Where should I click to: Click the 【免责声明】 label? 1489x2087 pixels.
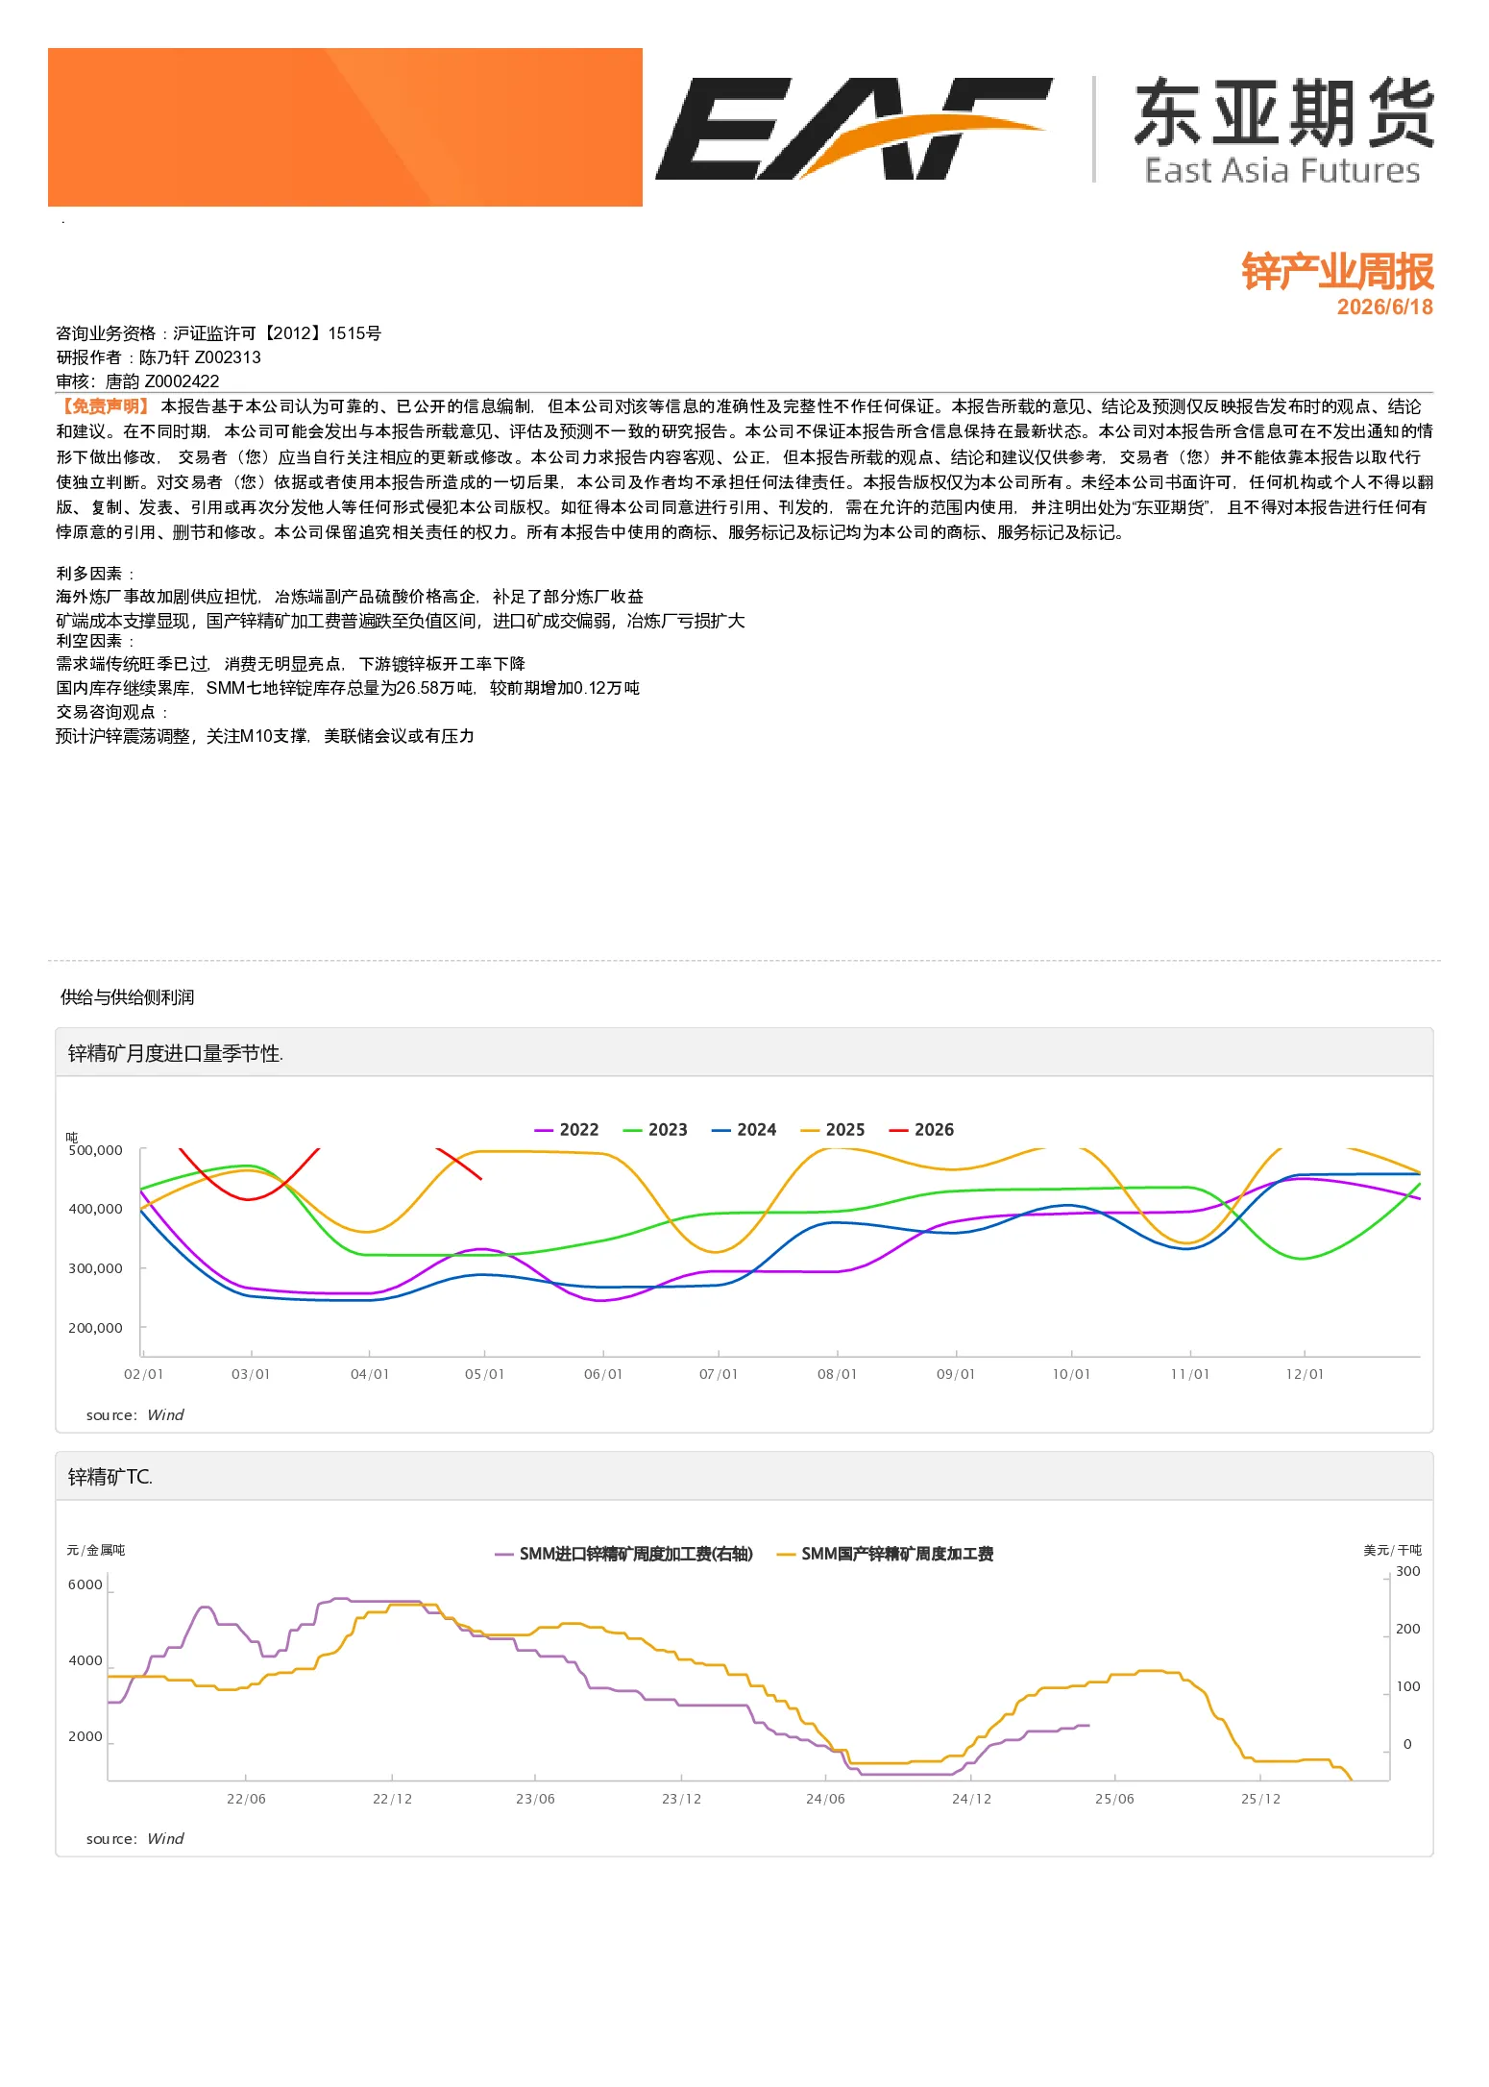(104, 406)
